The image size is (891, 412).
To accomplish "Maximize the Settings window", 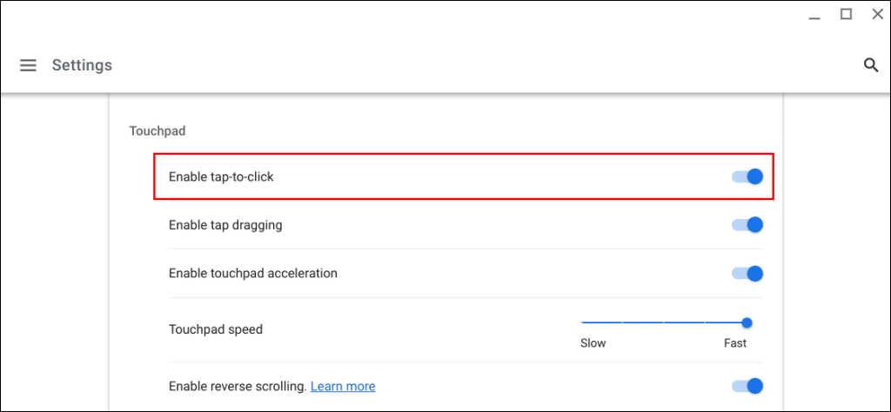I will coord(845,14).
